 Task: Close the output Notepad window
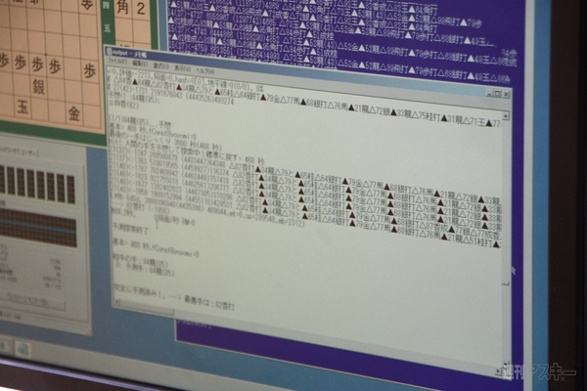[506, 94]
